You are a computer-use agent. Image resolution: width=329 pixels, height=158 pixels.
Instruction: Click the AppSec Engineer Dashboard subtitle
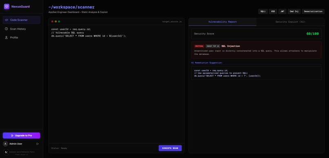click(x=78, y=12)
